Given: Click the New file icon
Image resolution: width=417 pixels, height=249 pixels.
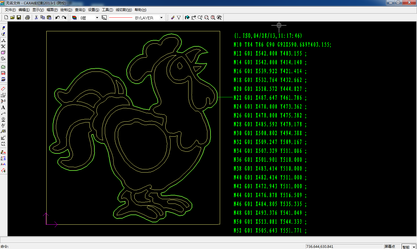Looking at the screenshot, I should tap(6, 18).
